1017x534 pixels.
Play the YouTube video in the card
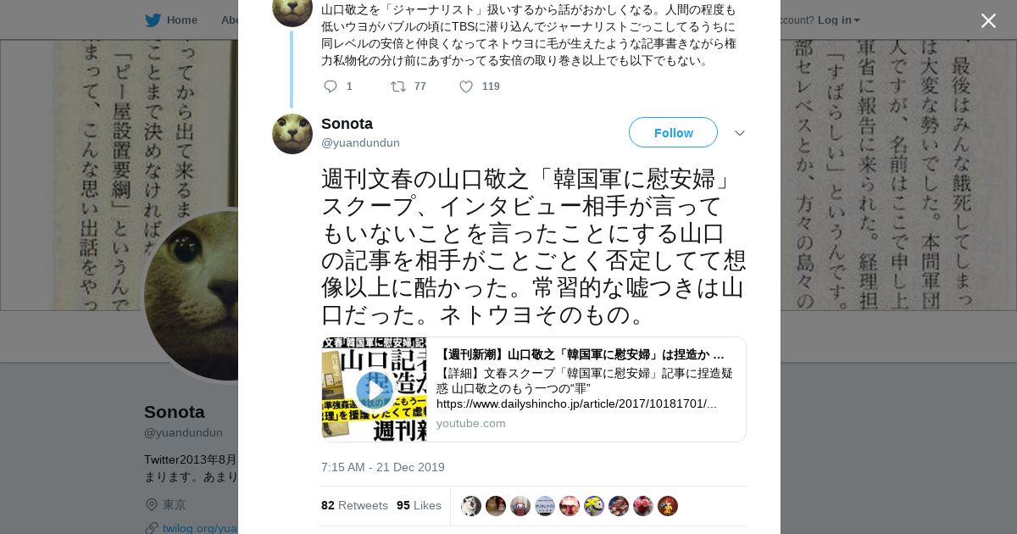point(375,390)
